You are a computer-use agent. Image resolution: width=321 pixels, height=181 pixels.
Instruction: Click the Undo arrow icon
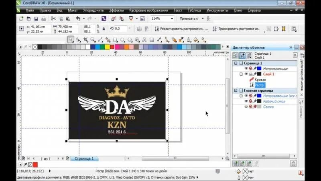(78, 19)
